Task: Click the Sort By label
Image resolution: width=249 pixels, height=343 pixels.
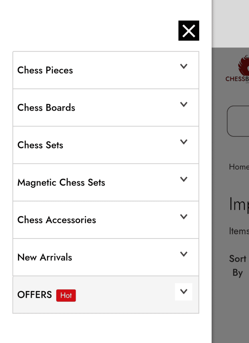Action: click(x=238, y=266)
